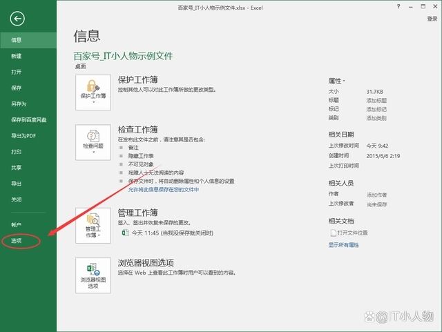The height and width of the screenshot is (332, 442).
Task: Open the unsaved version 今天 11:45
Action: [173, 233]
